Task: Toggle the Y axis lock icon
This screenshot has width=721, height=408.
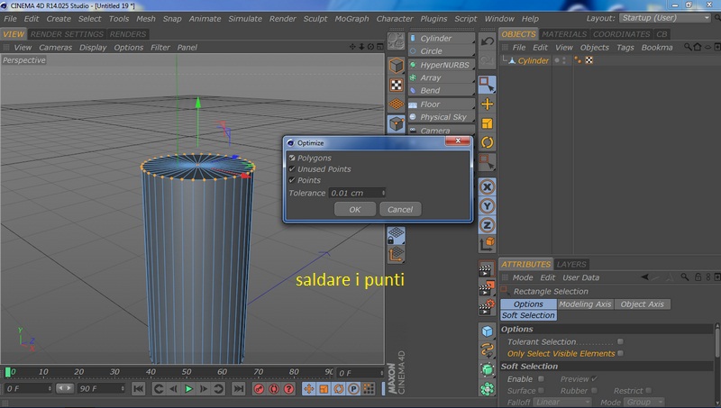Action: (x=488, y=205)
